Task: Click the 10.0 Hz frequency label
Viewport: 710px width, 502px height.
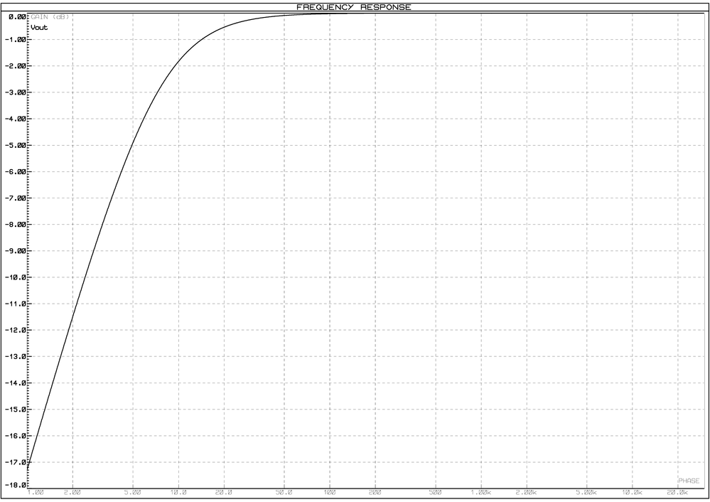Action: (179, 491)
